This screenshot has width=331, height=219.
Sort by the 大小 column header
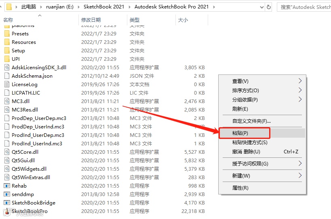coord(183,20)
